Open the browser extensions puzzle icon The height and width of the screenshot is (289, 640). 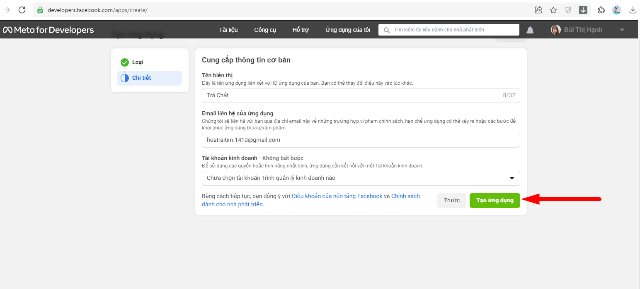(601, 10)
